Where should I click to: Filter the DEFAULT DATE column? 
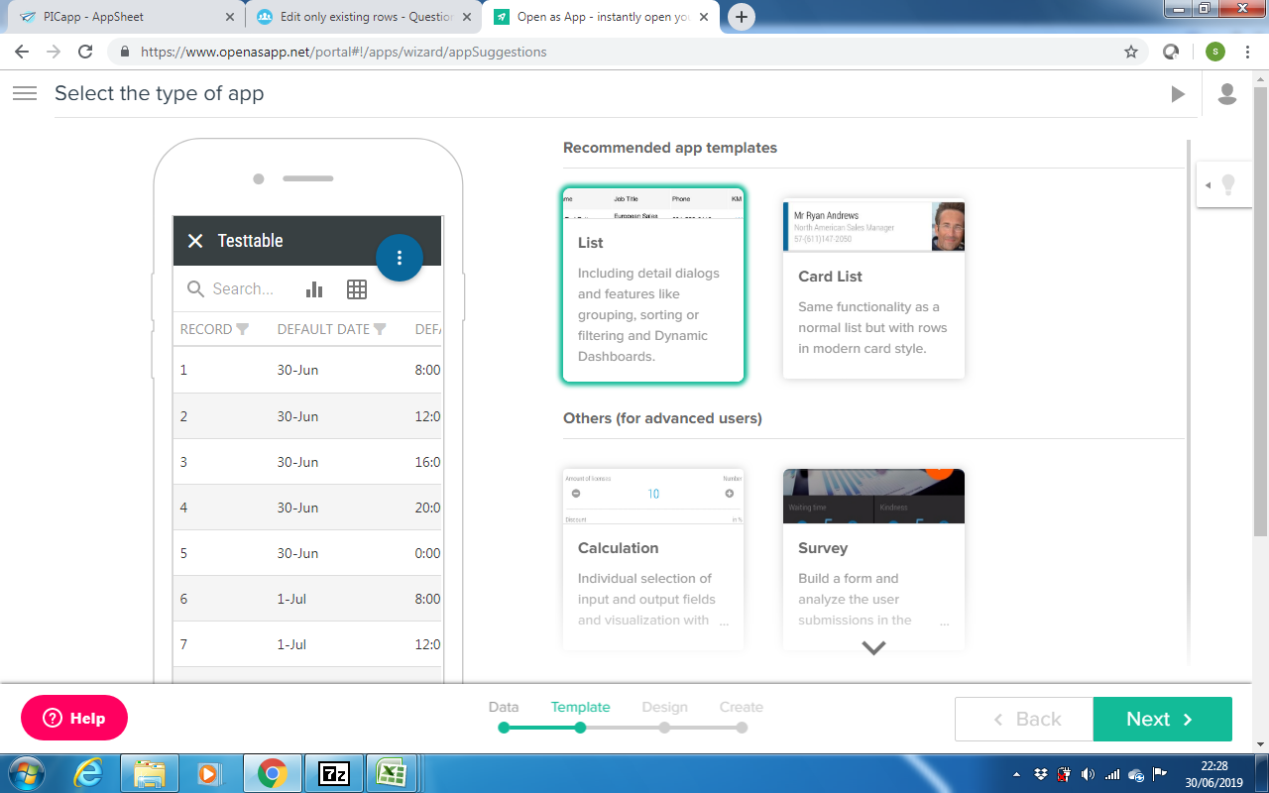coord(380,329)
